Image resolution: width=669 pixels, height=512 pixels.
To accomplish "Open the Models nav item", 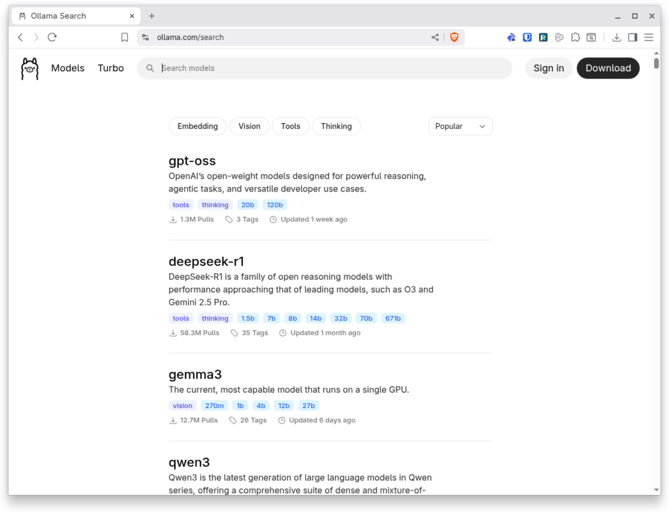I will pos(68,68).
